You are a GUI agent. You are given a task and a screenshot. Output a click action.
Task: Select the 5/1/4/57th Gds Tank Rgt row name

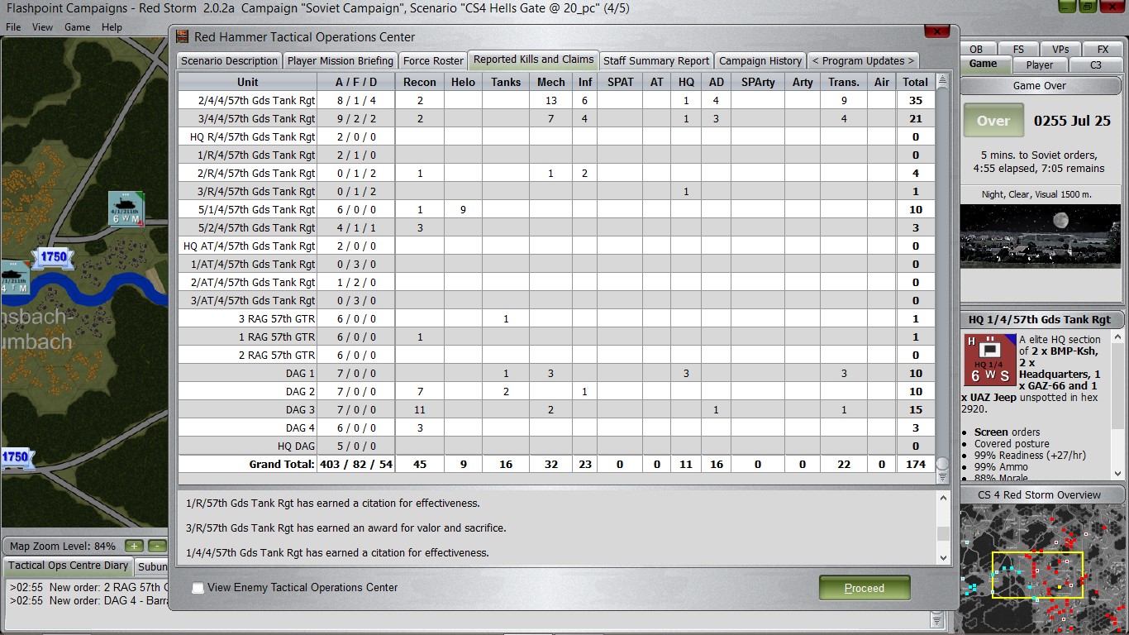pos(256,209)
